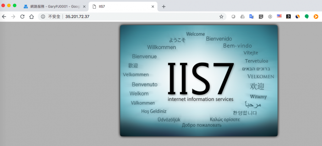Click the 不安全 security label
Image resolution: width=322 pixels, height=146 pixels.
pos(54,17)
